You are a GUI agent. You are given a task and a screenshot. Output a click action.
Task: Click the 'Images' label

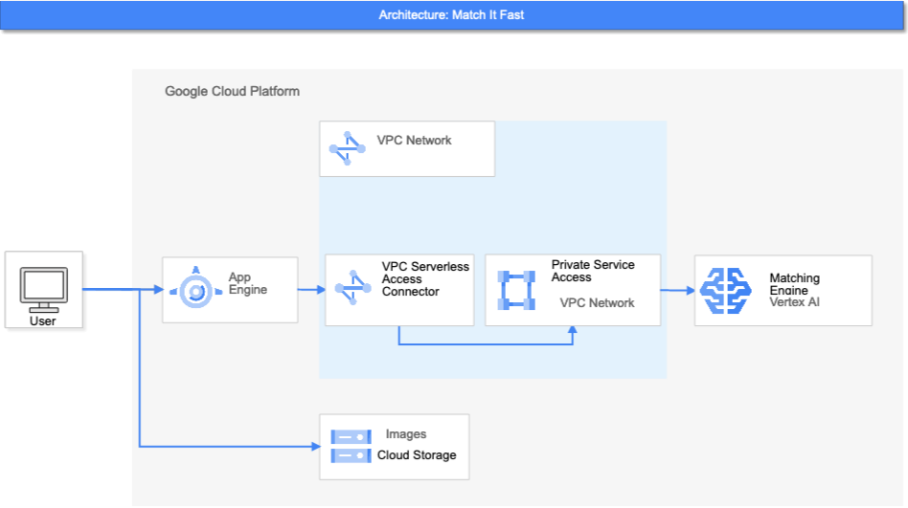click(x=406, y=434)
